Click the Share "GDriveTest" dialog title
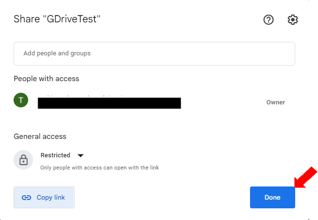The width and height of the screenshot is (318, 220). click(x=57, y=19)
